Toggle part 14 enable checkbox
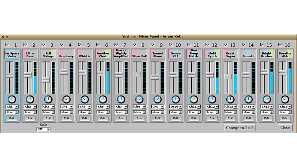Viewport: 297px width, 167px height. pos(244,45)
